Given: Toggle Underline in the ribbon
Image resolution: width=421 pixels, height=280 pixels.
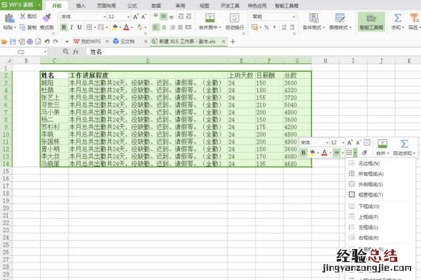Looking at the screenshot, I should (x=80, y=27).
